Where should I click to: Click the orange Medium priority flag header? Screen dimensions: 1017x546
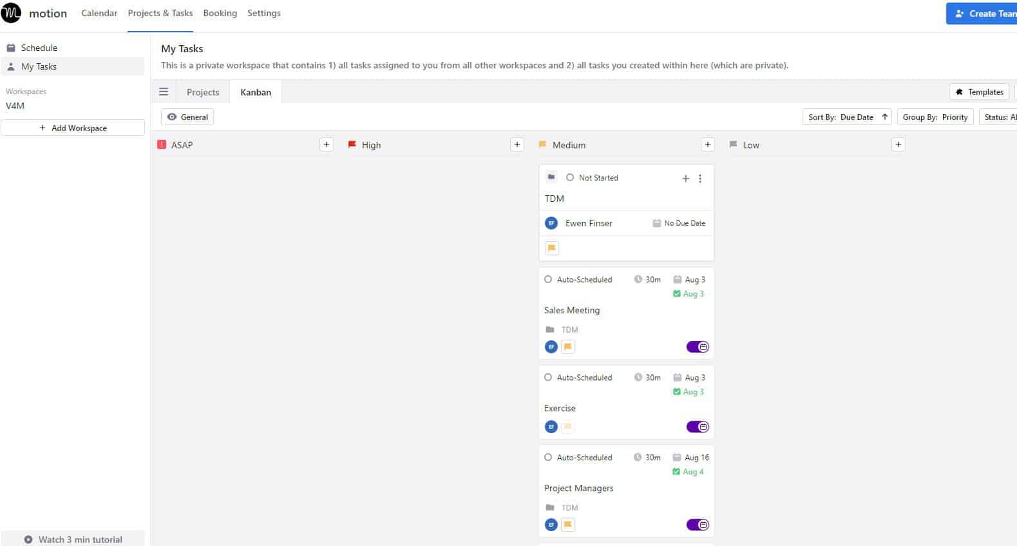[x=542, y=145]
